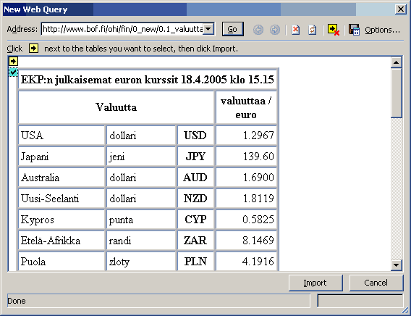Click the 'Etelä-Afrikka' table cell

point(62,241)
